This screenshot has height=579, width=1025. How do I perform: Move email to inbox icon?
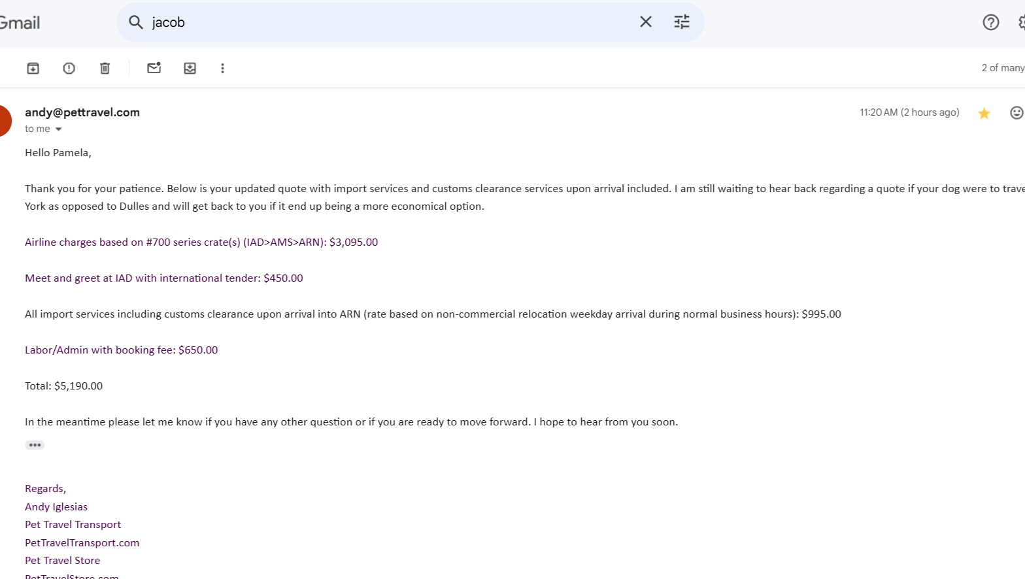pyautogui.click(x=190, y=68)
